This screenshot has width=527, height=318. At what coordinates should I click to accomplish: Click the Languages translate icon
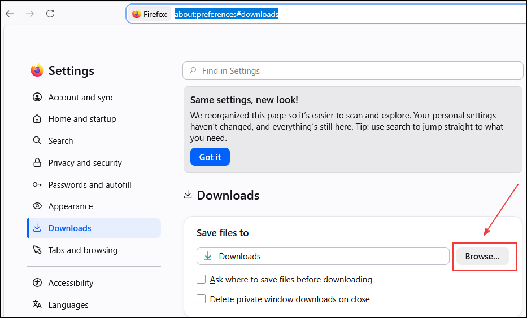coord(37,304)
